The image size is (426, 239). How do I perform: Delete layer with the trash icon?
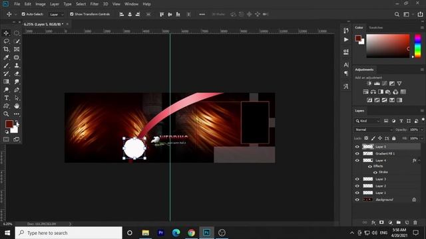click(415, 222)
